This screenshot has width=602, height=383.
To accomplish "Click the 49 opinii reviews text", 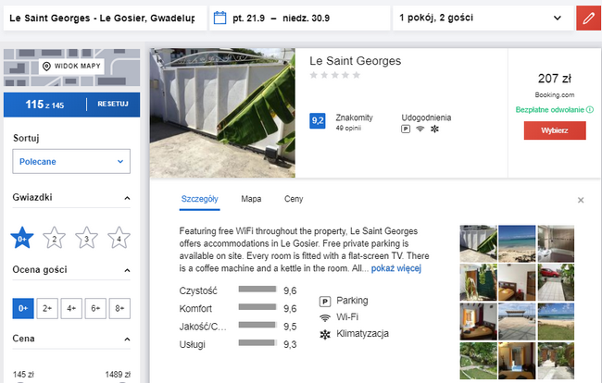I will (348, 128).
